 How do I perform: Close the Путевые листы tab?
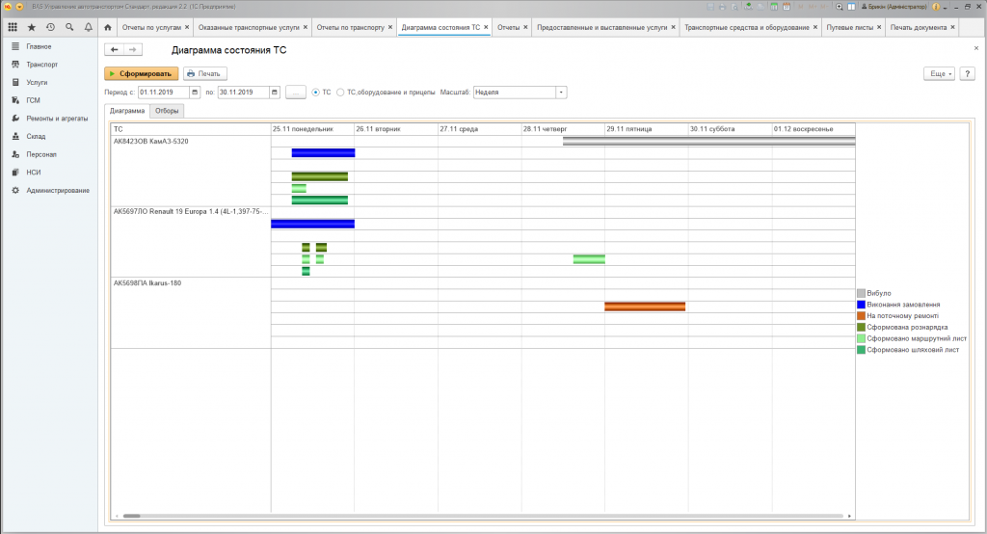879,27
